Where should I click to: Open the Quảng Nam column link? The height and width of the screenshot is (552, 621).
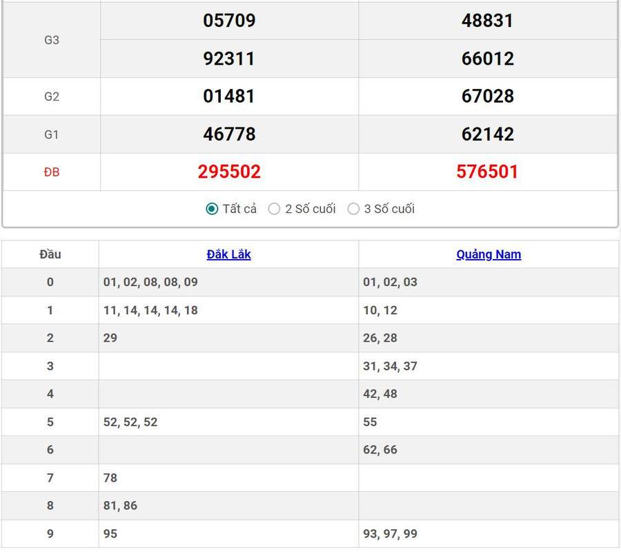(x=489, y=254)
